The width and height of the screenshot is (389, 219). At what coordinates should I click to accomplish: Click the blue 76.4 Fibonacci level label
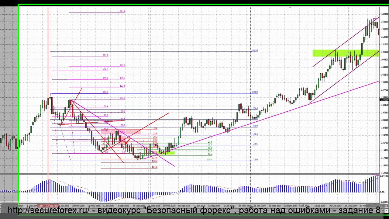click(x=255, y=108)
